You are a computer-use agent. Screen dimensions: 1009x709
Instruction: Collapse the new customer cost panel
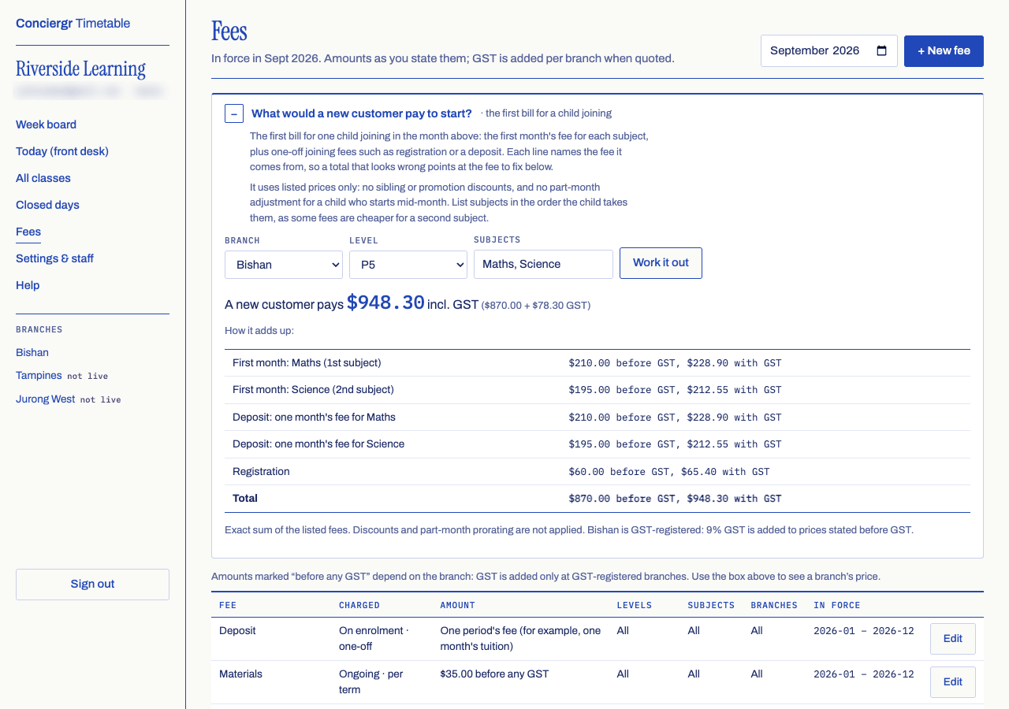pyautogui.click(x=234, y=113)
